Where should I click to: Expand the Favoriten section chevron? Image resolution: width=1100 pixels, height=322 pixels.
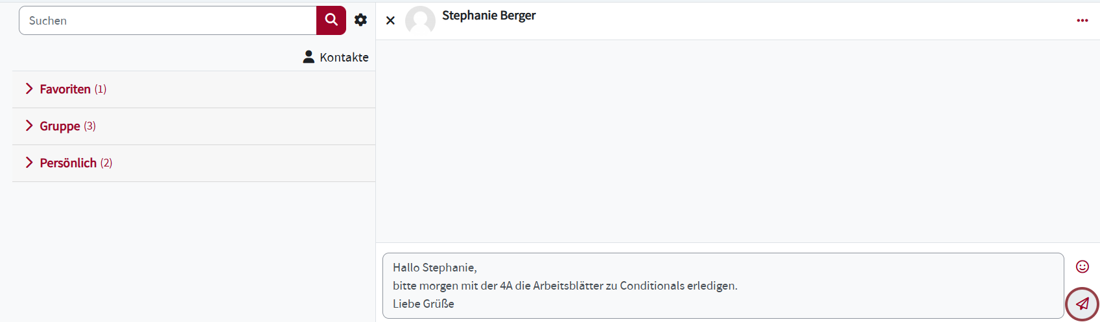[29, 89]
